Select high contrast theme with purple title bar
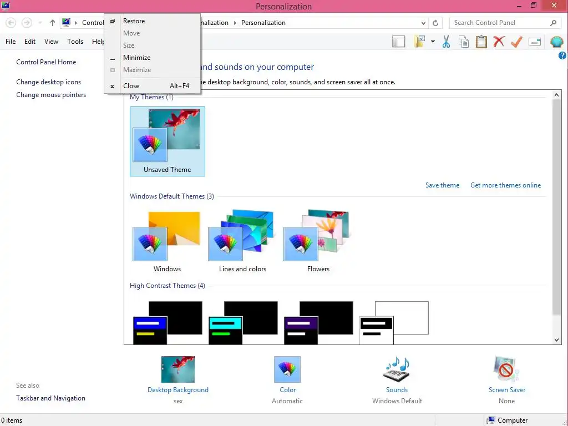The image size is (568, 426). pos(318,322)
